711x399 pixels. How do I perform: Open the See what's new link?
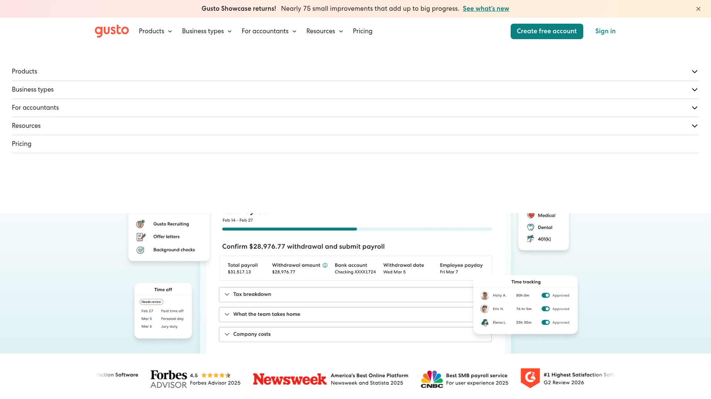(486, 8)
